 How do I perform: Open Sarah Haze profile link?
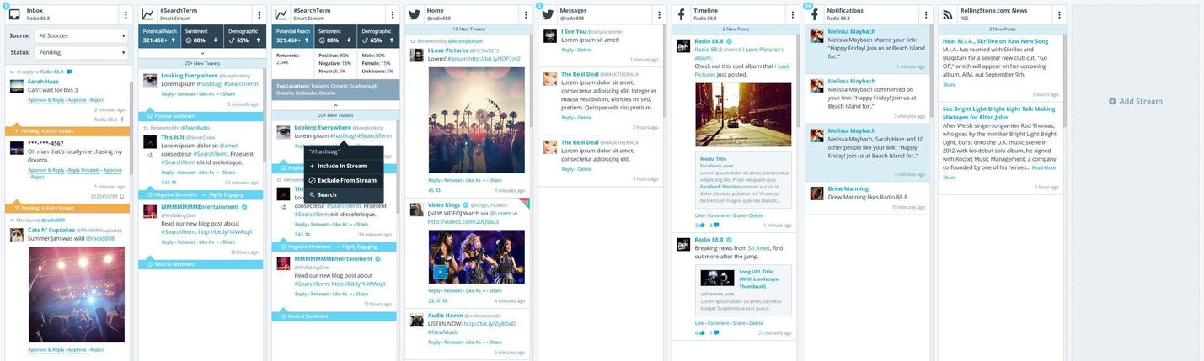tap(43, 82)
